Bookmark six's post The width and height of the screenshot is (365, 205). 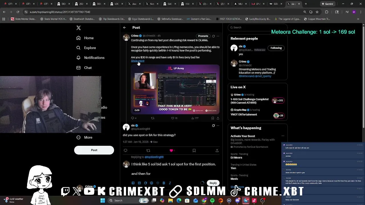point(194,150)
